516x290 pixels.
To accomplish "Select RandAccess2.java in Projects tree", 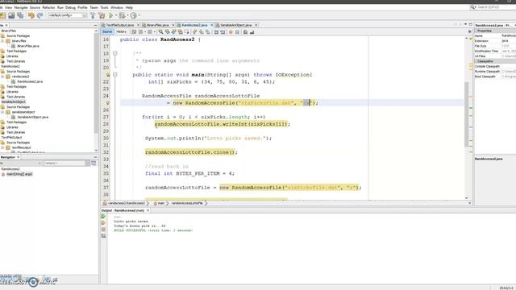I will 30,81.
